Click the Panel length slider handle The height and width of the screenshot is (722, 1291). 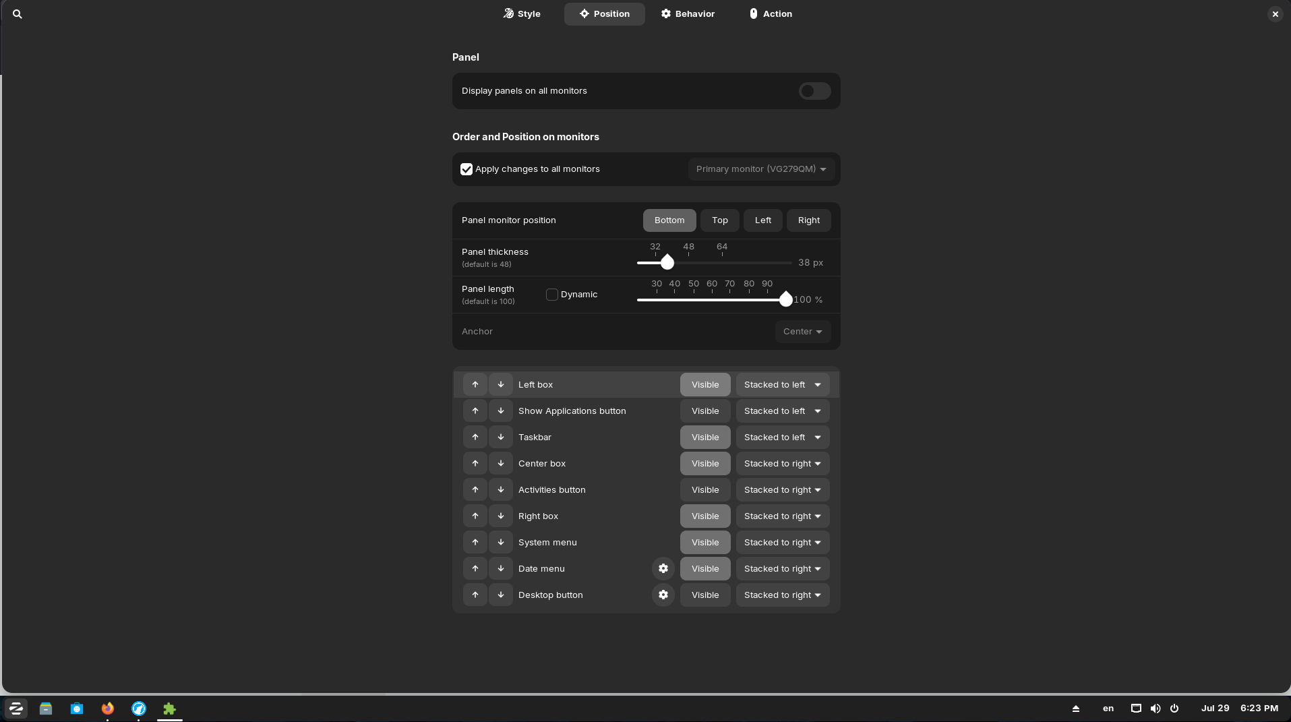pyautogui.click(x=786, y=299)
